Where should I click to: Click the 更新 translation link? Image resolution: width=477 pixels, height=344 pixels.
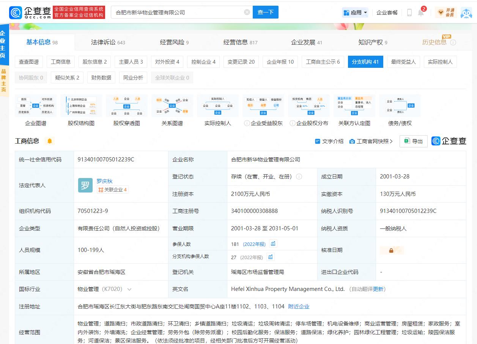click(x=378, y=289)
